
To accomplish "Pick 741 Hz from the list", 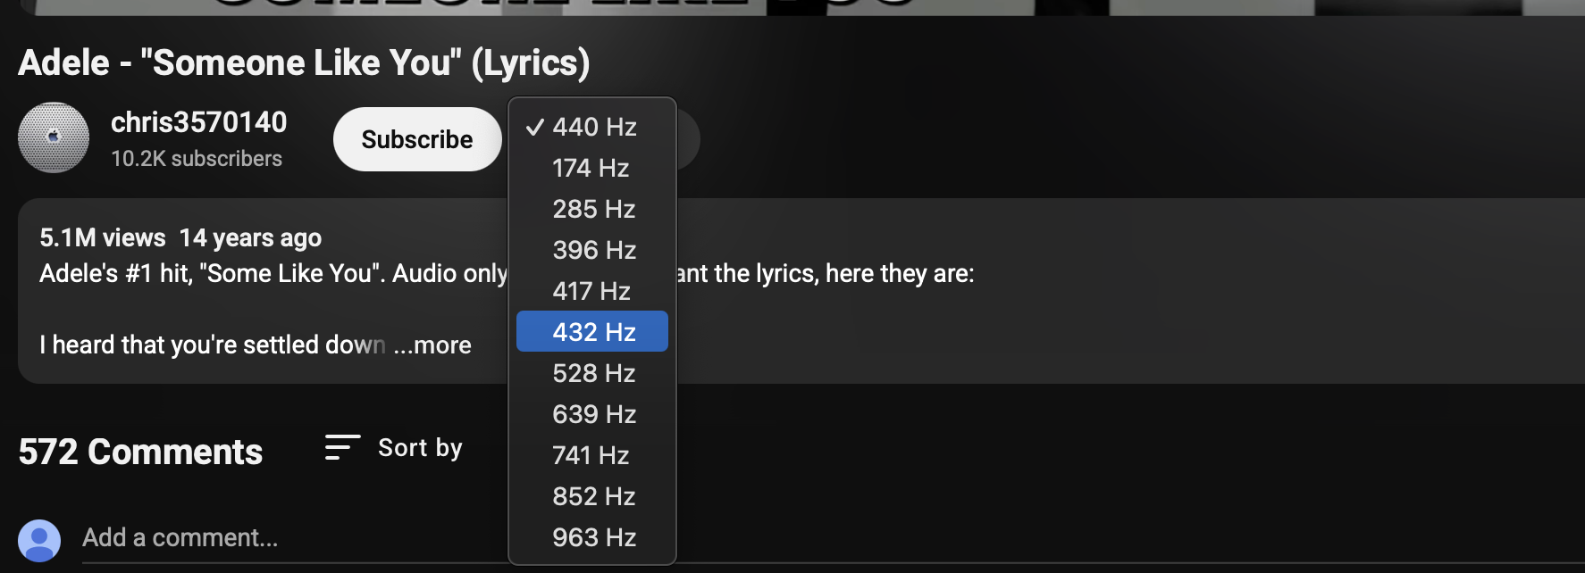I will point(591,455).
